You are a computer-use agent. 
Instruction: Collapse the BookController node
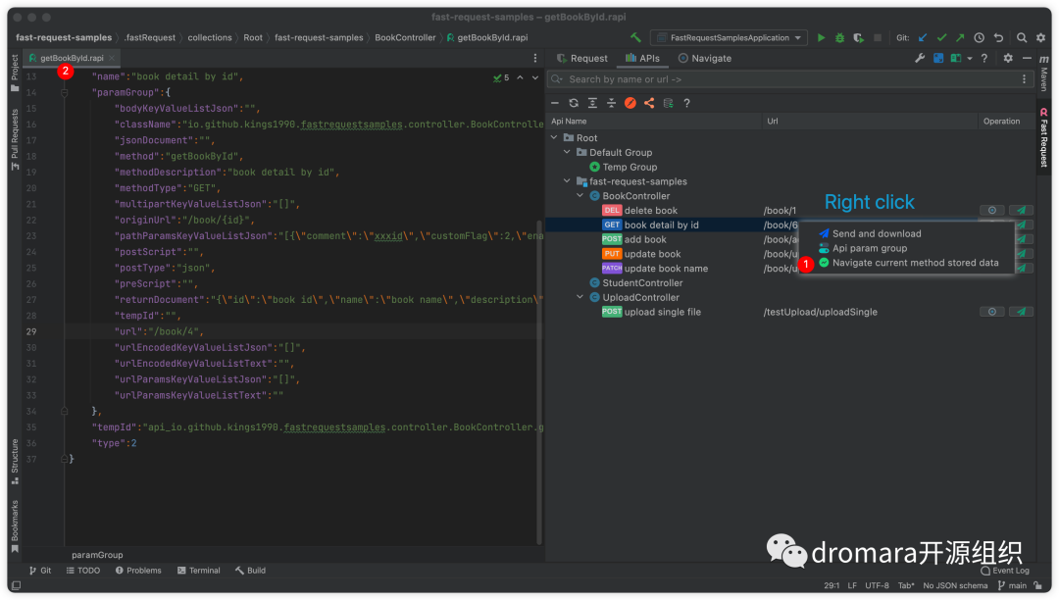pos(580,196)
